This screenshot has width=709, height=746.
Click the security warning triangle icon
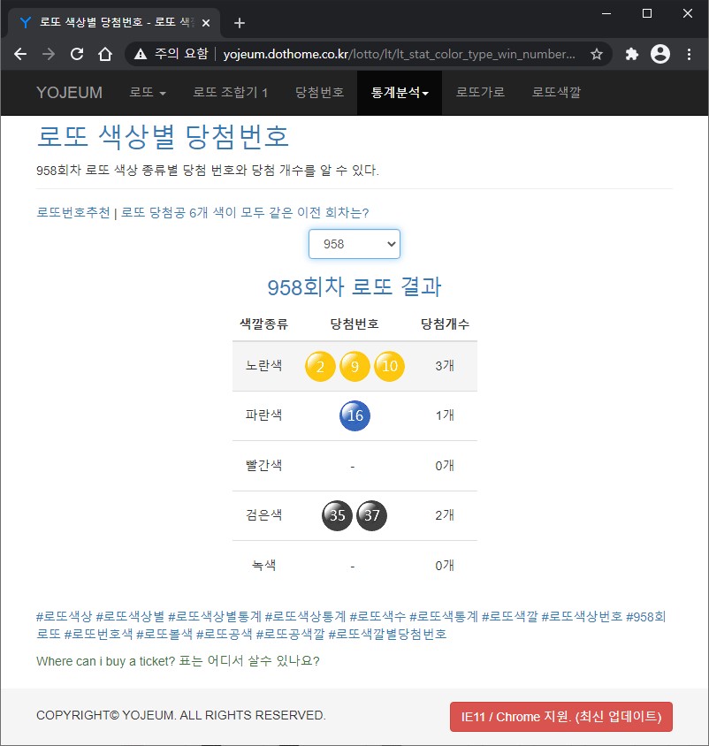point(141,54)
